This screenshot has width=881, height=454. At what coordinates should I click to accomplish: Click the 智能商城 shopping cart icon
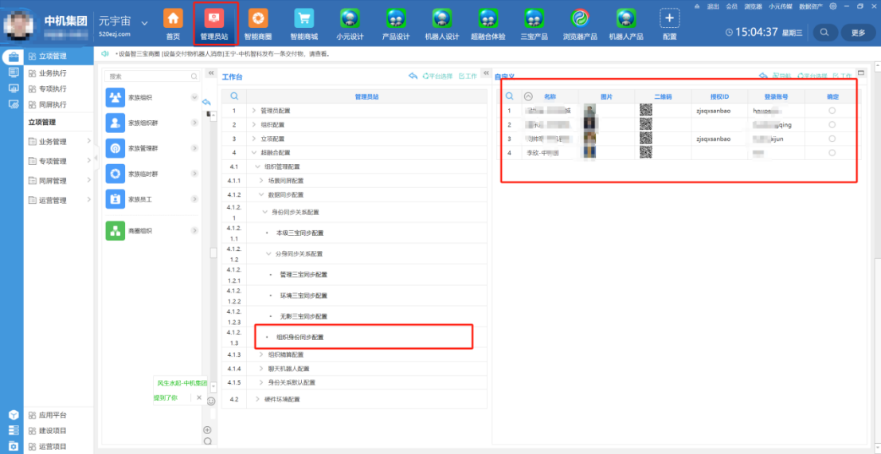pos(303,18)
